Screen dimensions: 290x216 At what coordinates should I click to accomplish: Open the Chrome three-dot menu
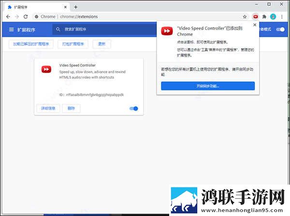[282, 17]
